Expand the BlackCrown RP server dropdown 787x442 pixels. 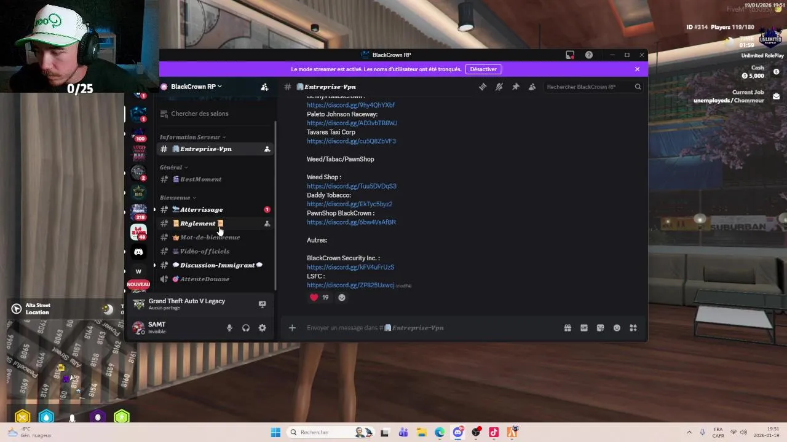pos(196,87)
